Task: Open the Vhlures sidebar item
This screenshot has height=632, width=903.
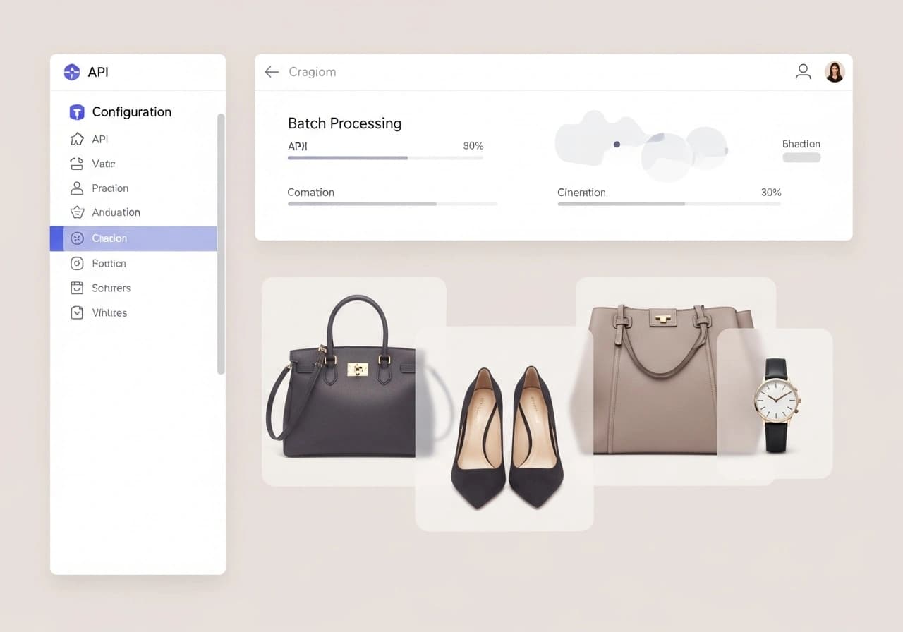Action: pyautogui.click(x=109, y=312)
